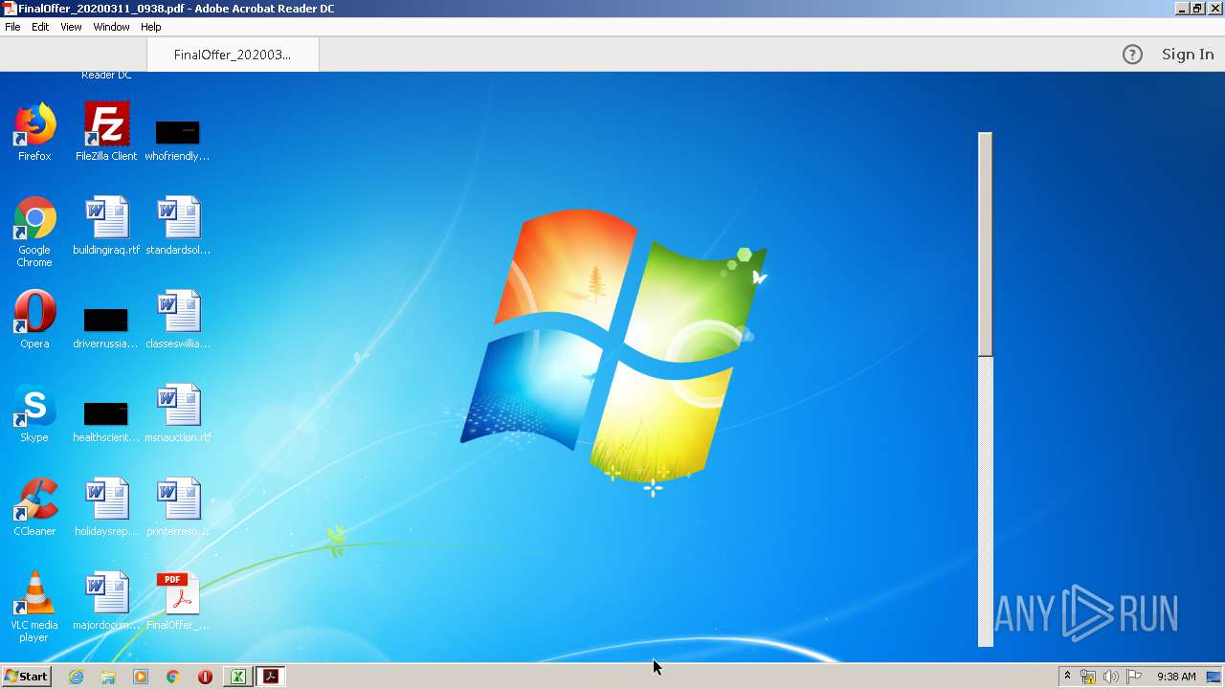Select the classeswillia document icon
This screenshot has width=1225, height=689.
click(178, 320)
